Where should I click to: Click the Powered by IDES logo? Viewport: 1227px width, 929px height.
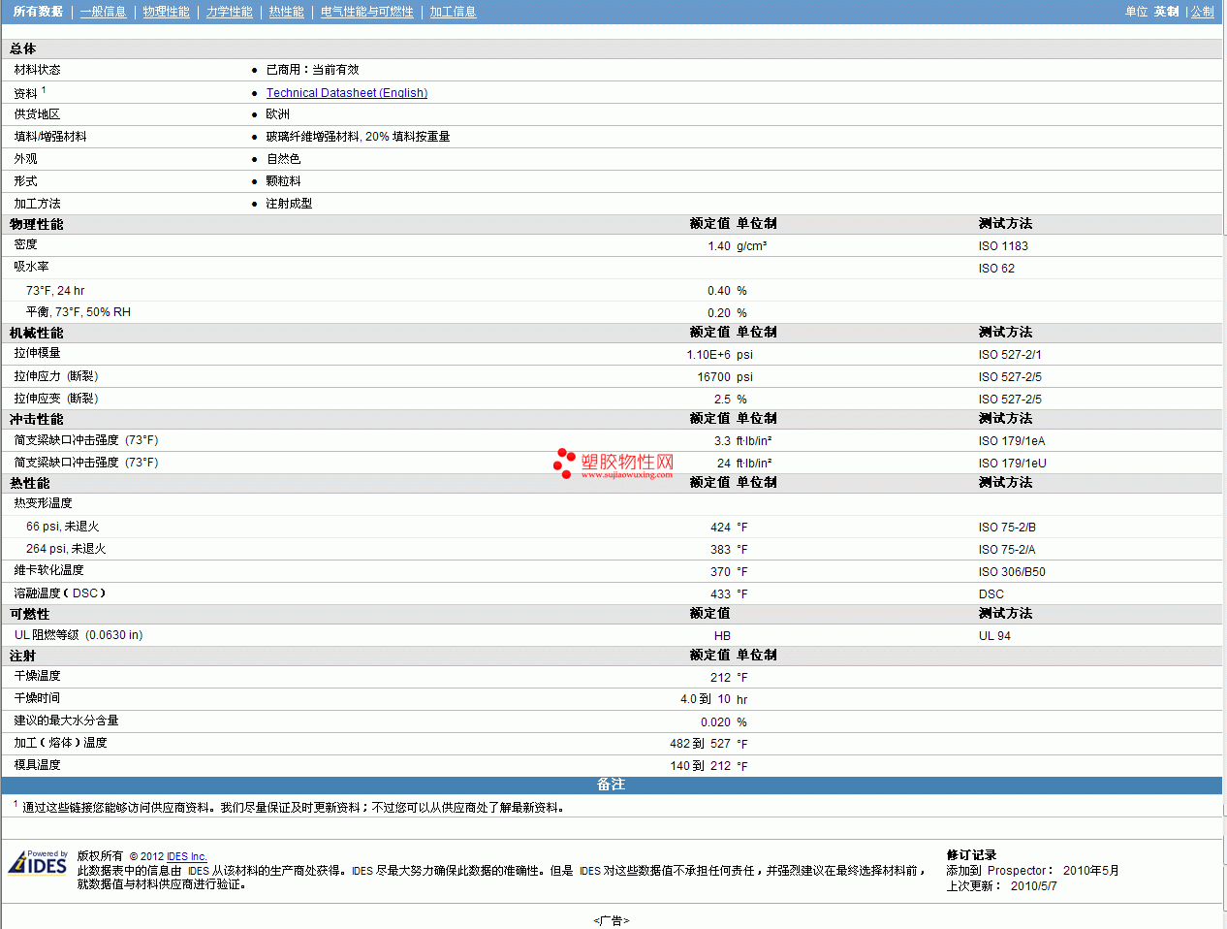(x=38, y=861)
